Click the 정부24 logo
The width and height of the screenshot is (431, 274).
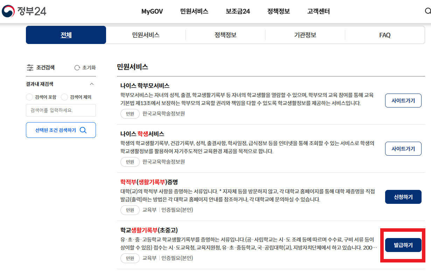(x=24, y=11)
